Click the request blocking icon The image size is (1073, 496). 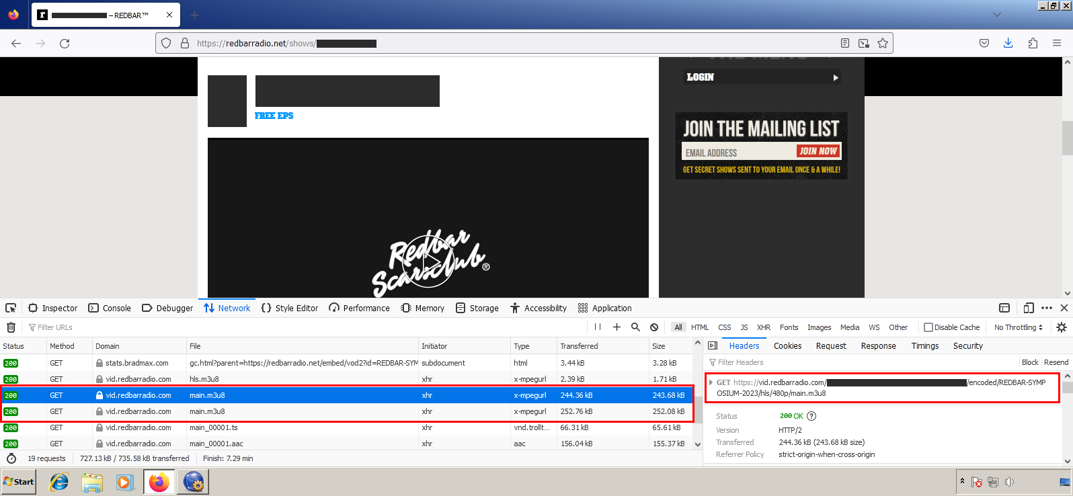(654, 327)
